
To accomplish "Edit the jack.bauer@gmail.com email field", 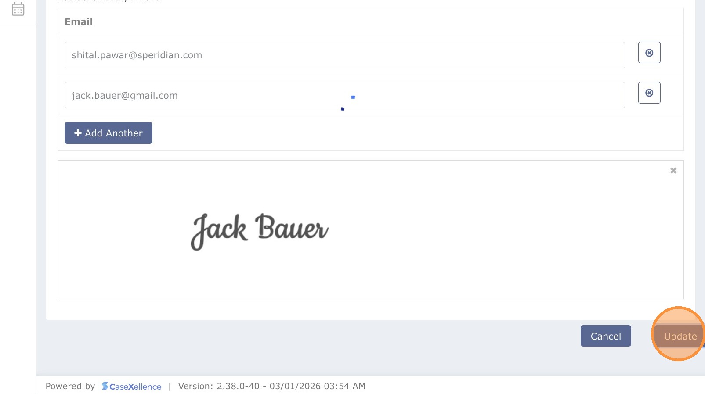I will [x=345, y=95].
